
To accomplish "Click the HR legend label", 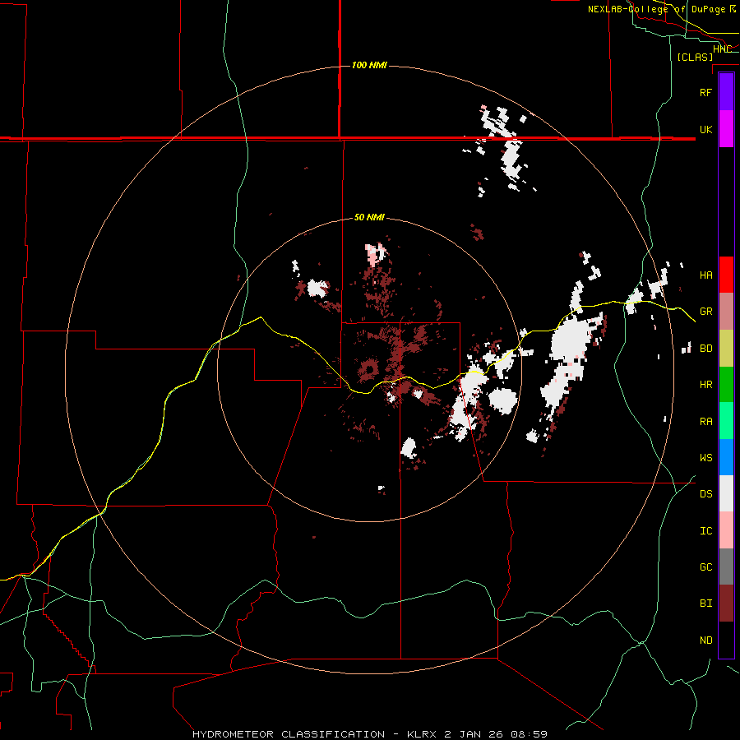I will tap(705, 385).
